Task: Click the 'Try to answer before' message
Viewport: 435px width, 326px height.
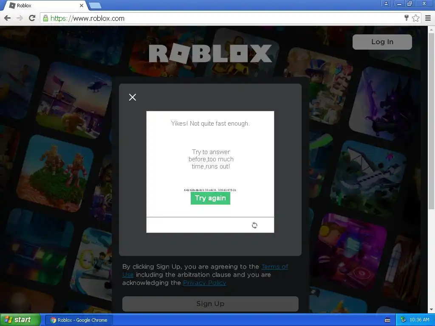Action: point(211,159)
